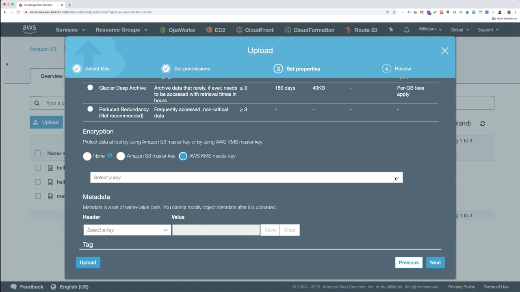Go to the Previous wizard step
This screenshot has height=292, width=520.
coord(409,262)
